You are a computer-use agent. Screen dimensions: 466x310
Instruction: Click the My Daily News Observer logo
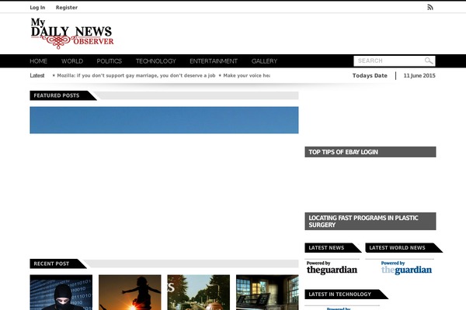tap(72, 33)
